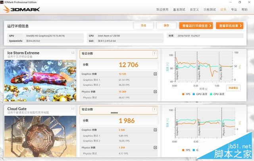The image size is (254, 161).
Task: Click the question mark help icon in Cloud Gate 验证分数
Action: 154,109
